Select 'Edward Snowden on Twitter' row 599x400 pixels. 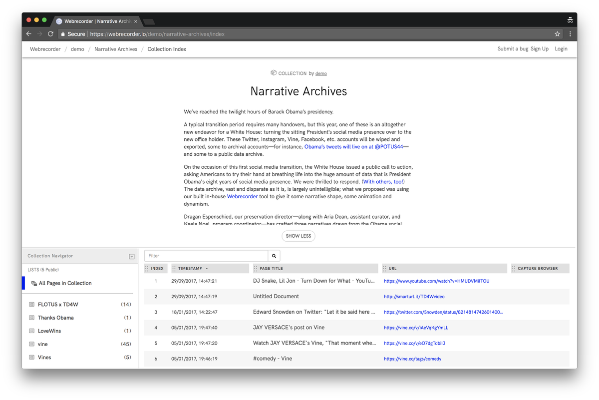click(x=356, y=312)
